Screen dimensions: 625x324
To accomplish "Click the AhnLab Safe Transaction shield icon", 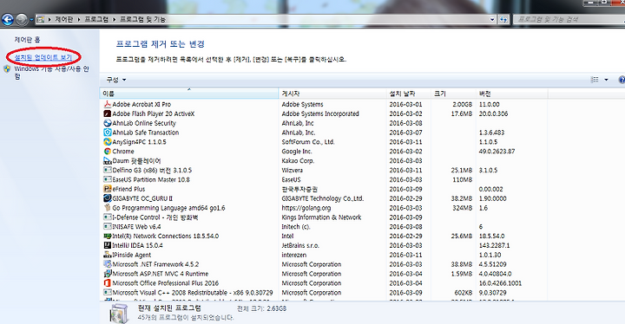I will tap(108, 133).
